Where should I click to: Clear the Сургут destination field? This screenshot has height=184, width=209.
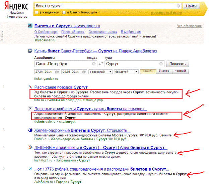click(161, 64)
